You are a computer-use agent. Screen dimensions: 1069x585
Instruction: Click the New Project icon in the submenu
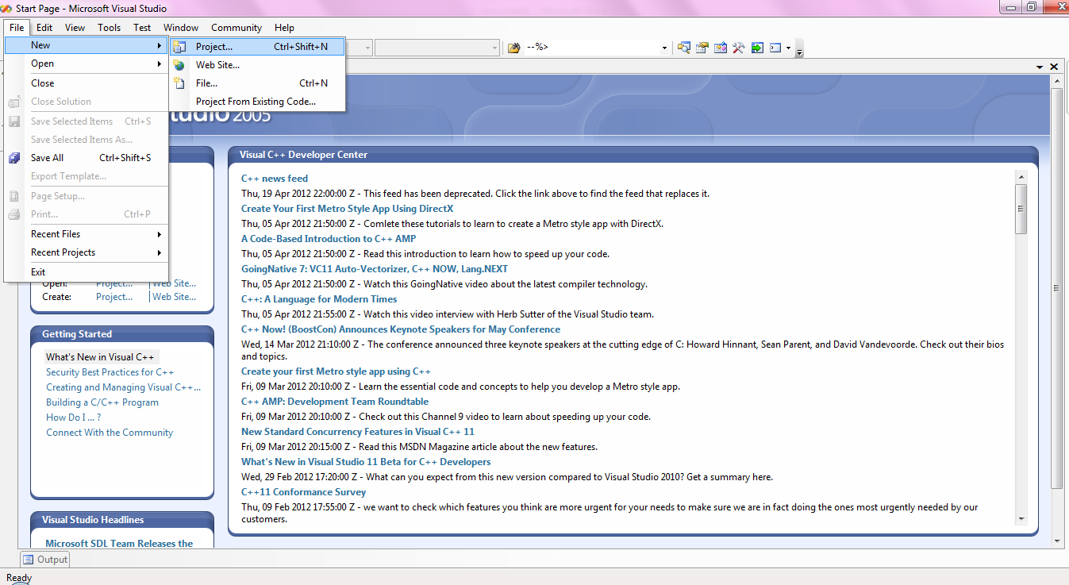tap(179, 47)
